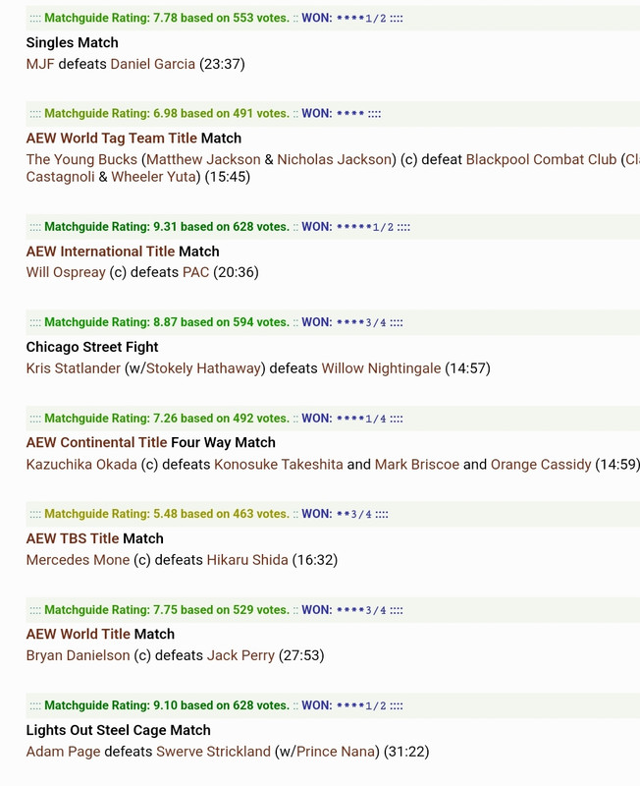The width and height of the screenshot is (640, 786).
Task: Click WON rating for Steel Cage match
Action: click(344, 705)
